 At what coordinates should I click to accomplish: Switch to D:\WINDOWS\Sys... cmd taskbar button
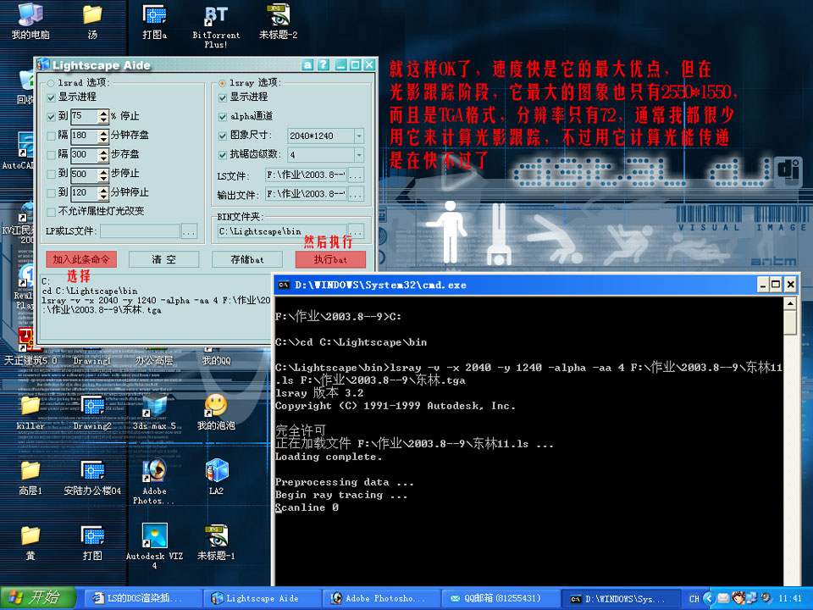621,599
